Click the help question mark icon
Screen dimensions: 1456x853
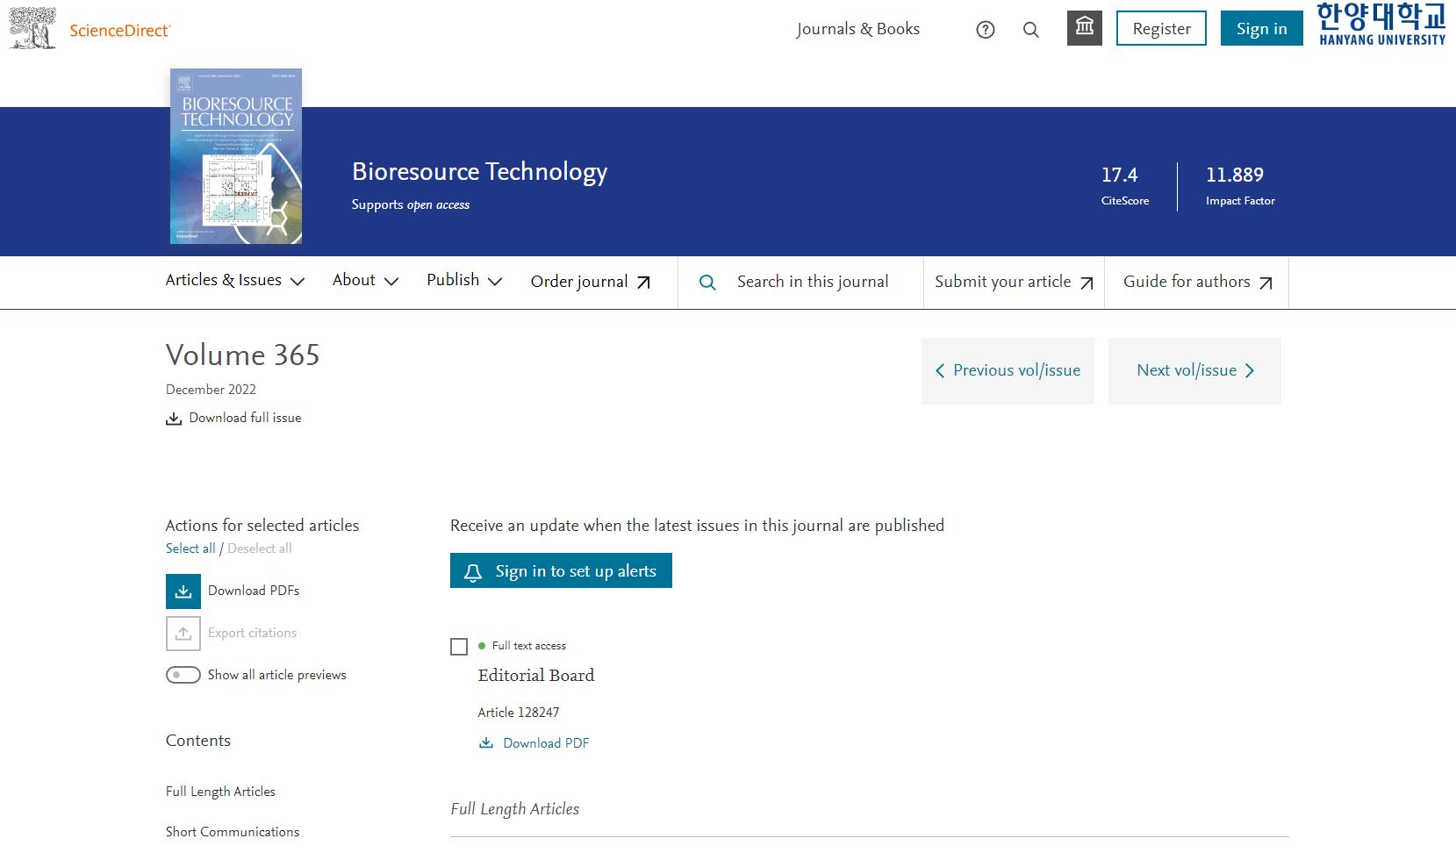[985, 30]
